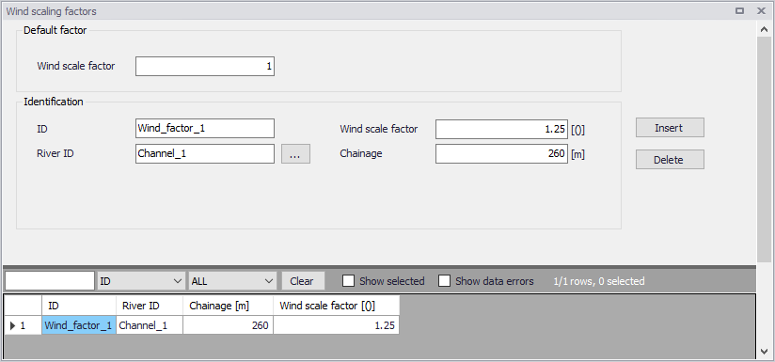
Task: Select the Wind_factor_1 table cell
Action: (79, 325)
